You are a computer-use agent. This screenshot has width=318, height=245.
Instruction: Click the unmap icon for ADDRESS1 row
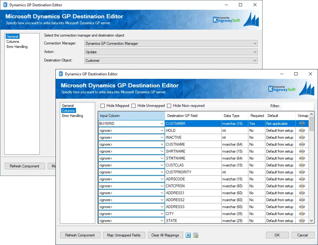coord(302,193)
